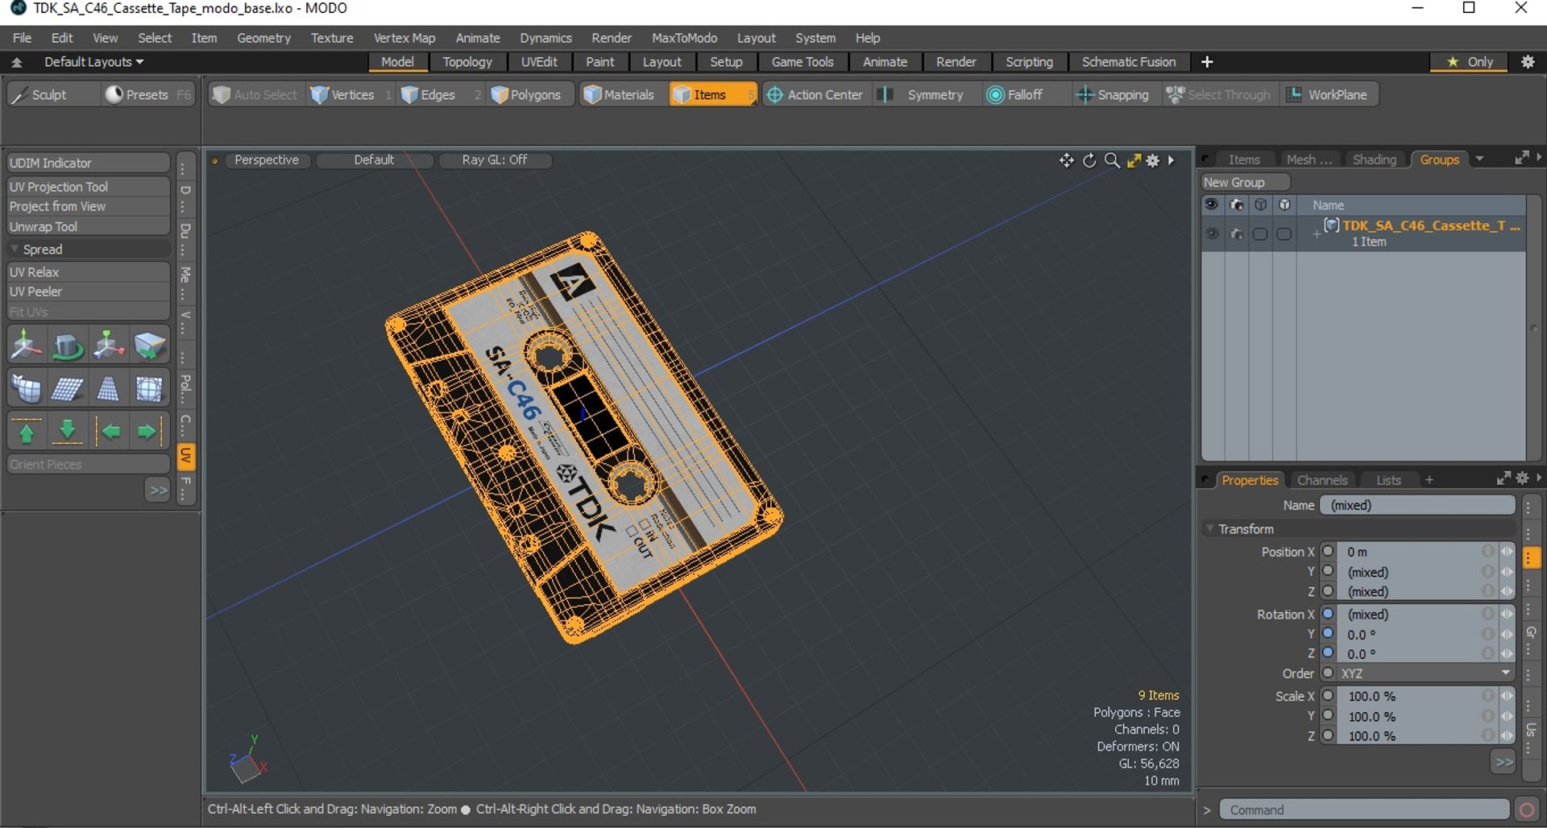Image resolution: width=1547 pixels, height=828 pixels.
Task: Toggle render camera icon of TDK_SA_C46 group
Action: [x=1237, y=234]
